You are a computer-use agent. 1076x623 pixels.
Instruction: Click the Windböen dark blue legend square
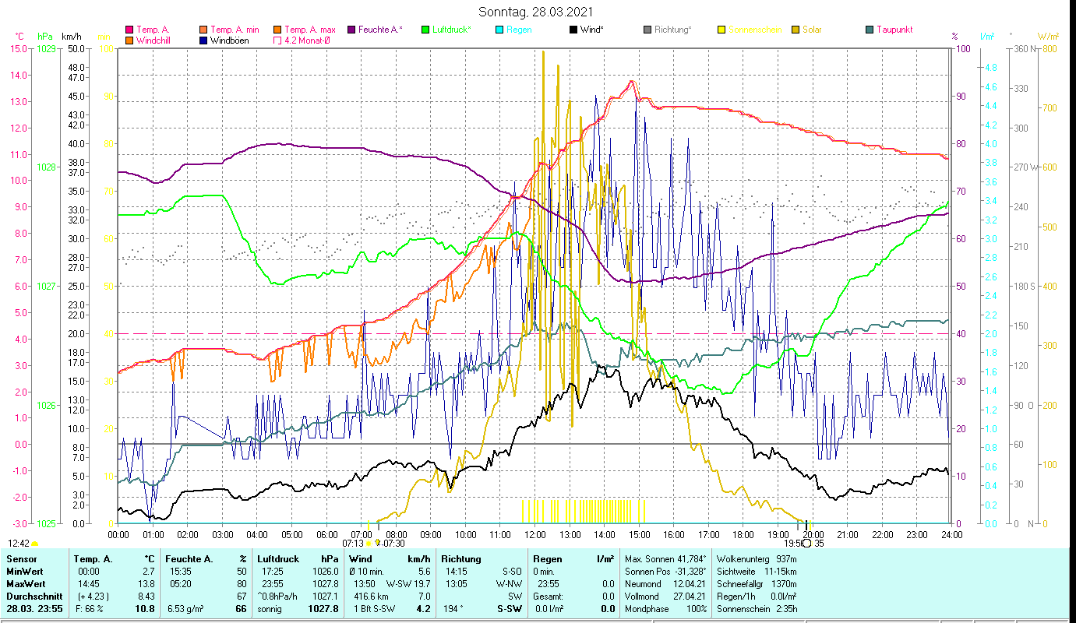coord(203,40)
